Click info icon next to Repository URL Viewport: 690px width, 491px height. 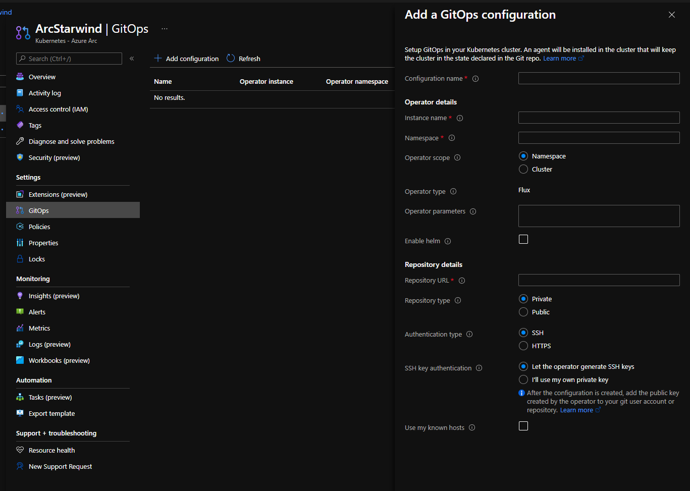[462, 281]
